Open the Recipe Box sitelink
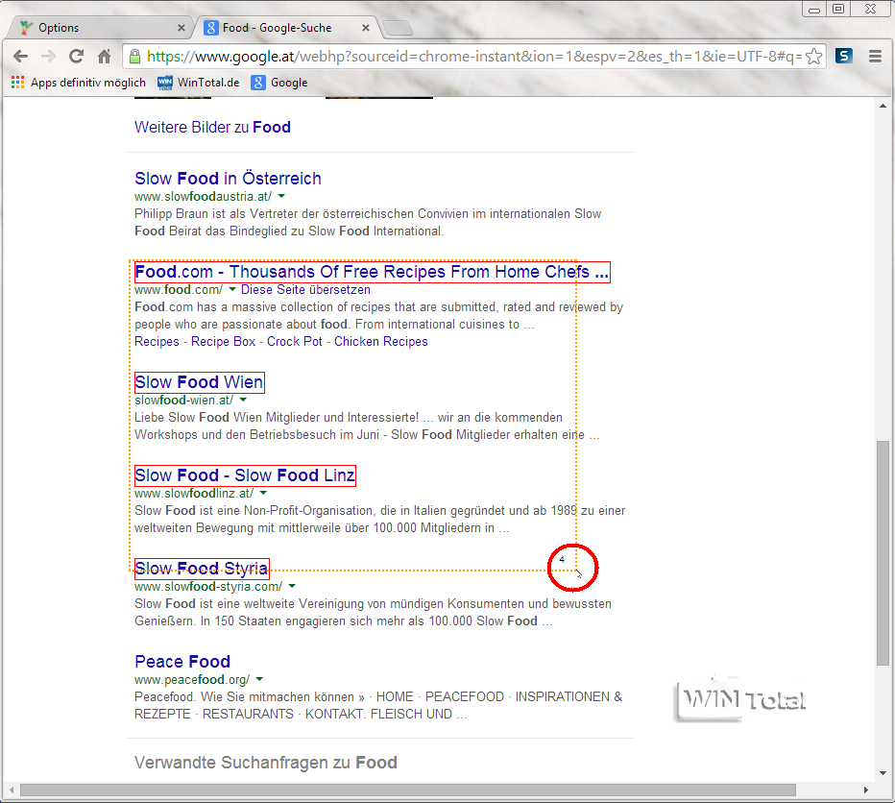Viewport: 895px width, 803px height. tap(223, 341)
